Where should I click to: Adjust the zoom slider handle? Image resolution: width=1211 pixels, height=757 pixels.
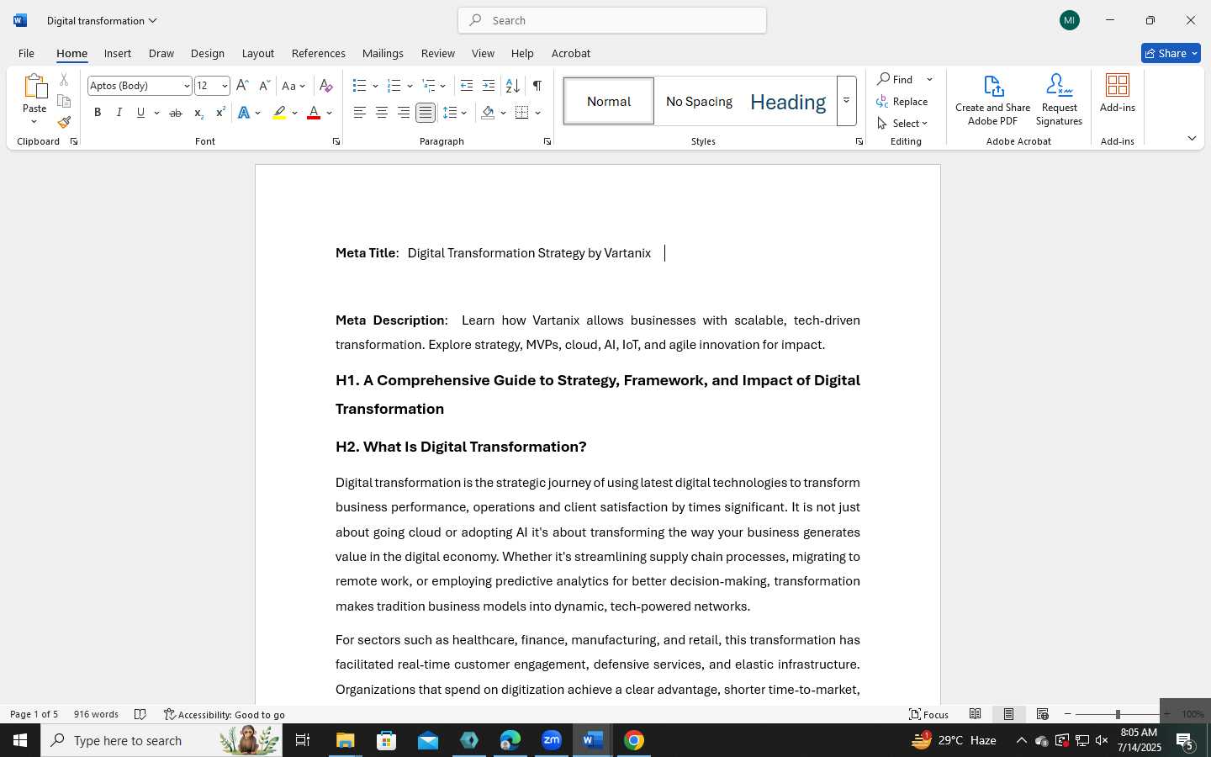tap(1118, 714)
